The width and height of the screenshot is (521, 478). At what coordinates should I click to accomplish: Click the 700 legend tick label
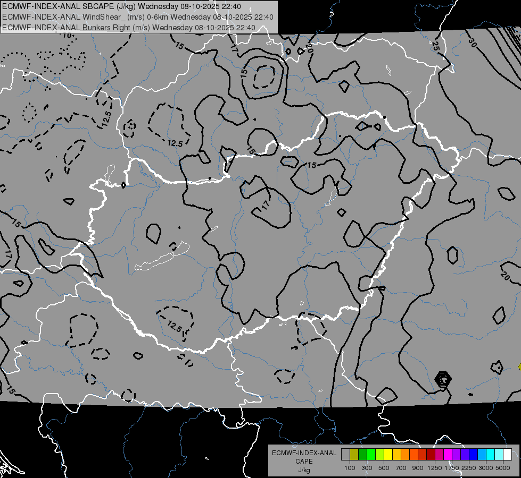(401, 468)
